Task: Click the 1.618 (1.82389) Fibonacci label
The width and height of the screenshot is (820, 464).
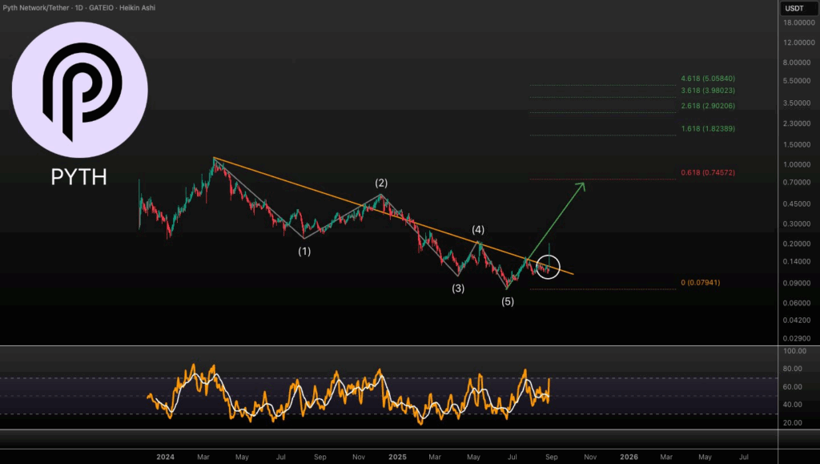Action: 708,129
